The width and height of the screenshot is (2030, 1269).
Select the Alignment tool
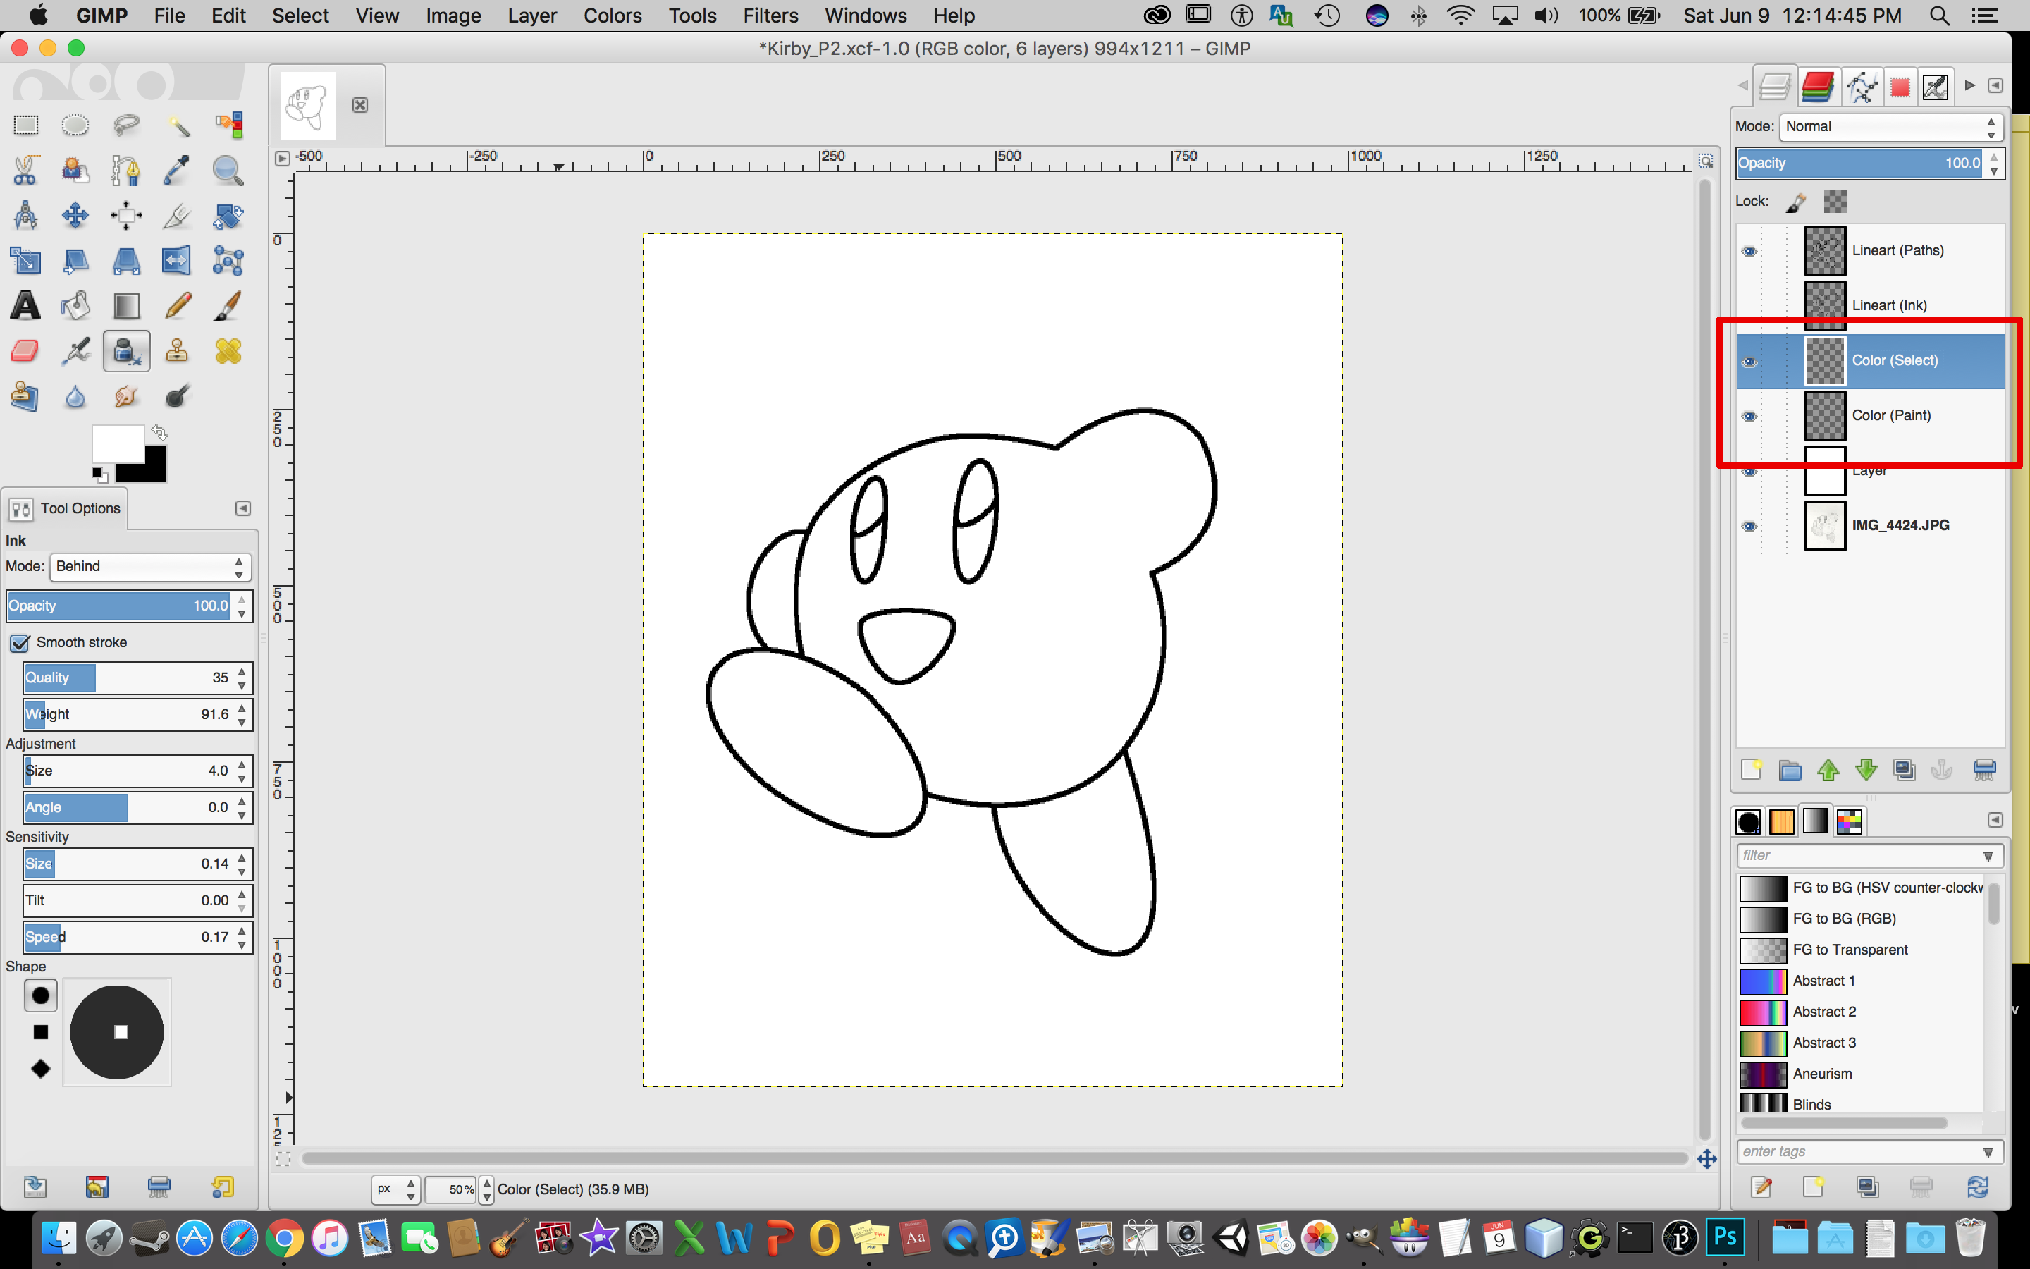click(126, 216)
